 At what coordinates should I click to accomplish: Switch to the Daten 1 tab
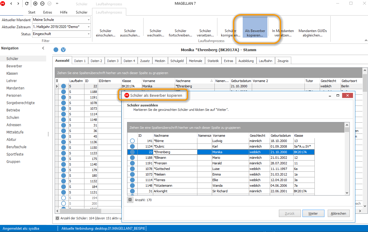(80, 61)
